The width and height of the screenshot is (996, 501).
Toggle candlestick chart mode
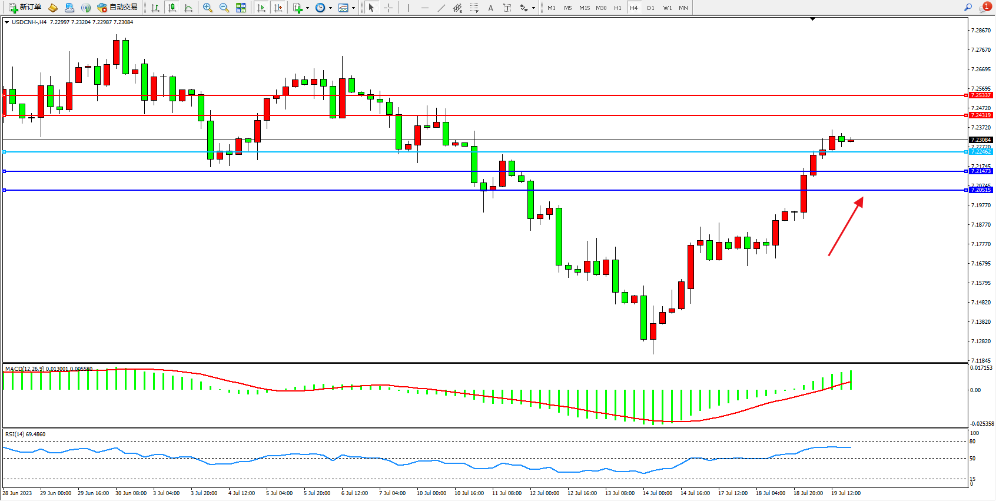pyautogui.click(x=172, y=8)
